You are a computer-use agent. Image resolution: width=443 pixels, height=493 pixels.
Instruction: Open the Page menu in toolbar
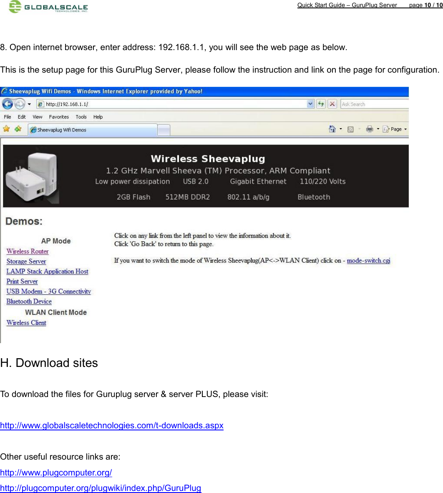click(395, 129)
